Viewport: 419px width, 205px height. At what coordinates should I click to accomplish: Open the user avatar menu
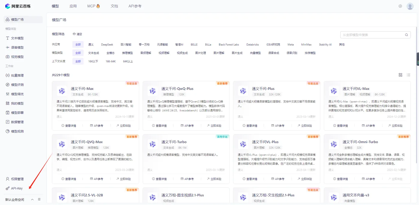pyautogui.click(x=410, y=6)
